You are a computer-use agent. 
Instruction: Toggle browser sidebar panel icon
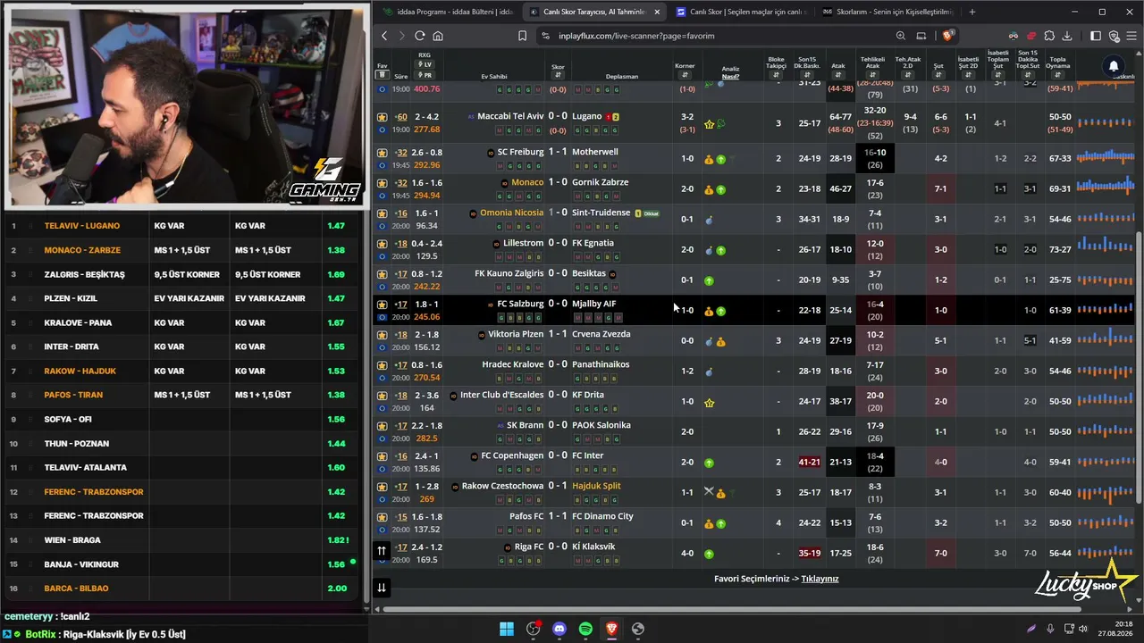tap(1096, 36)
